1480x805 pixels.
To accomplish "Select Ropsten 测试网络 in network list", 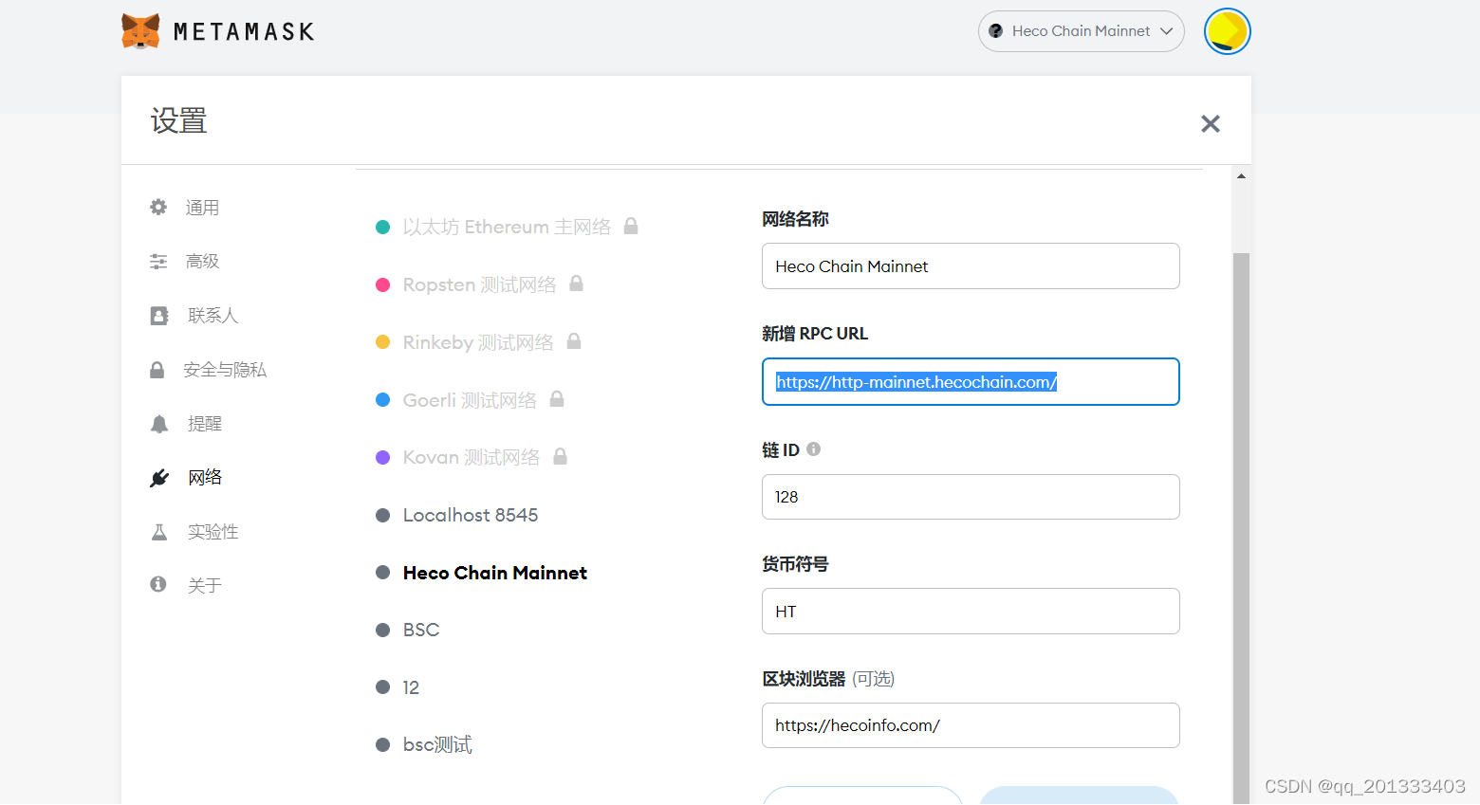I will (479, 284).
